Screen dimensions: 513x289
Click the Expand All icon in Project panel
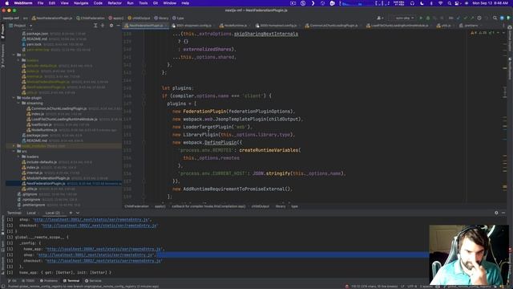click(x=95, y=25)
